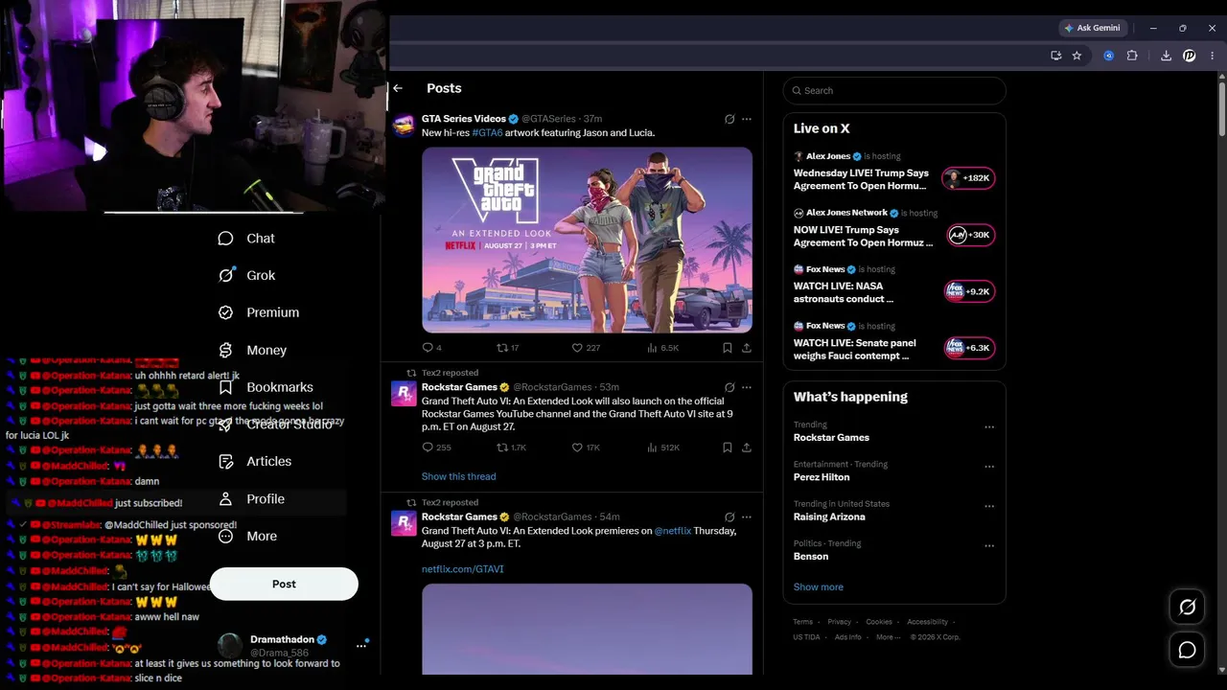Open Chrome's Extensions puzzle icon
Screen dimensions: 1227x690
point(1132,56)
